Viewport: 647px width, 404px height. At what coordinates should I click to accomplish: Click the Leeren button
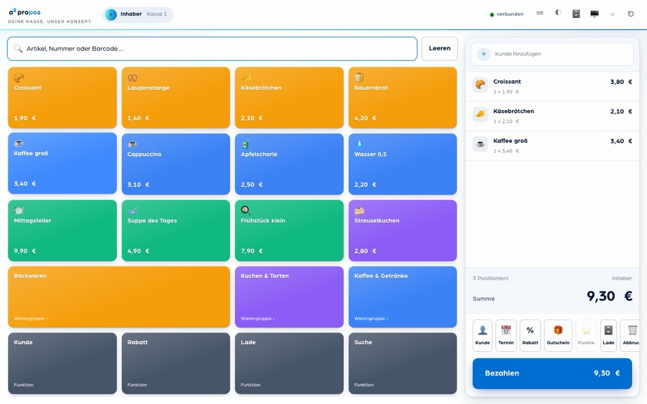[x=439, y=48]
